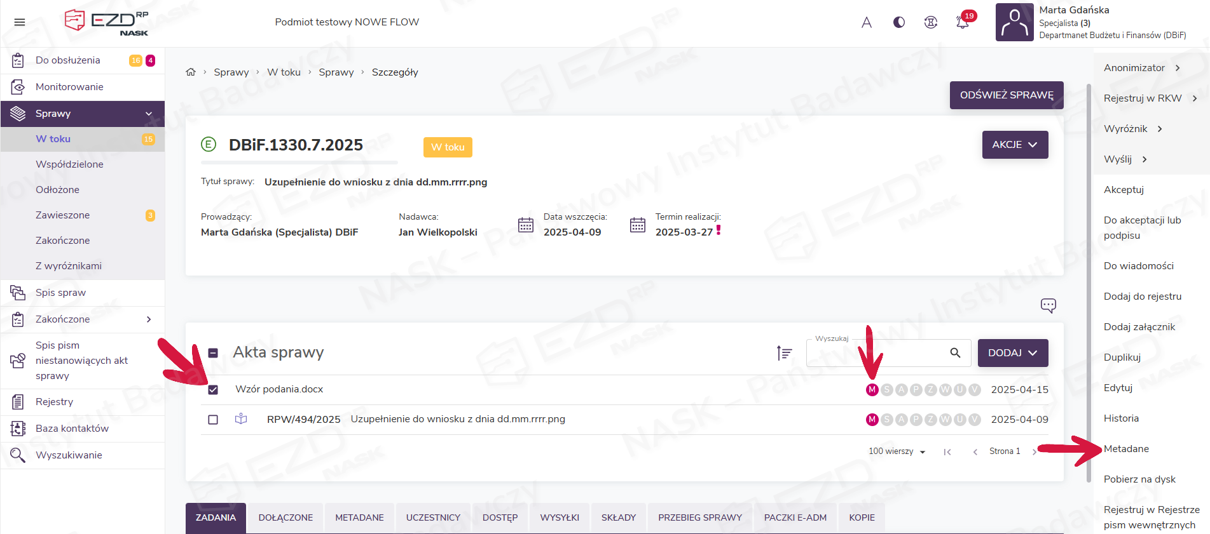
Task: Open the DODAJ dropdown
Action: pos(1012,353)
